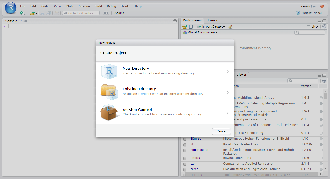Click the Go to file/function field

81,13
